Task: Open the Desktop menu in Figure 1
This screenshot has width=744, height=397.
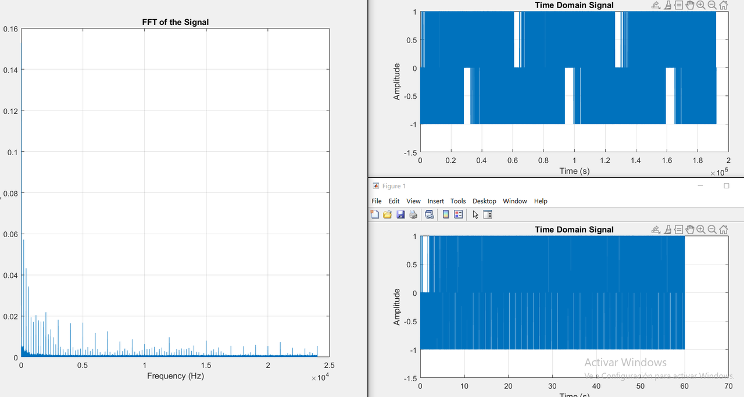Action: tap(484, 201)
